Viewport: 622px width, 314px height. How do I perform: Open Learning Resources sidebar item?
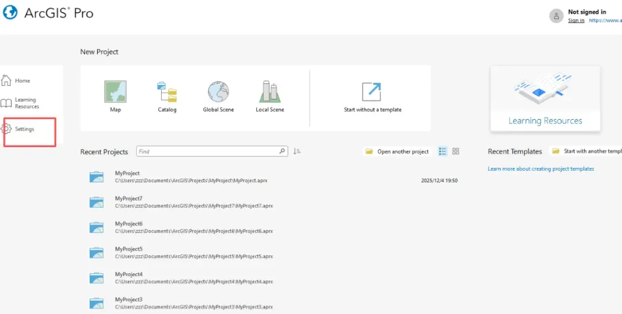coord(20,104)
